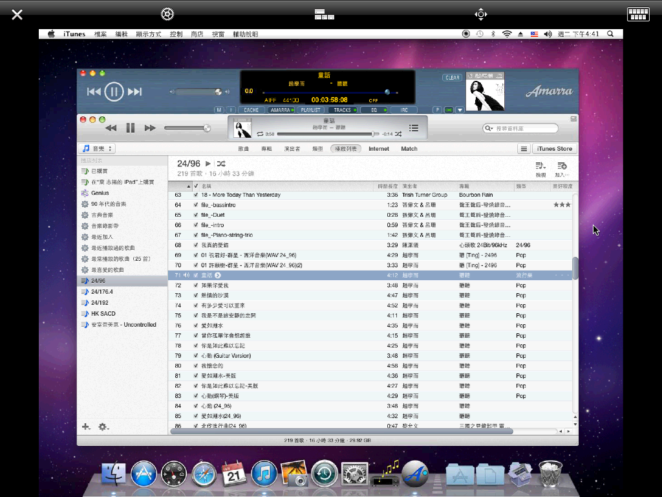The width and height of the screenshot is (662, 497).
Task: Click the iTunes volume slider
Action: 187,128
